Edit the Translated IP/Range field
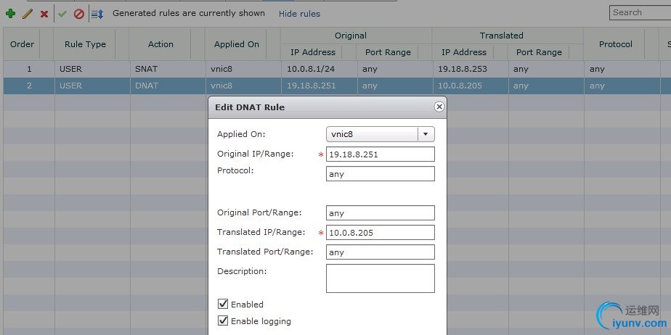 tap(381, 233)
